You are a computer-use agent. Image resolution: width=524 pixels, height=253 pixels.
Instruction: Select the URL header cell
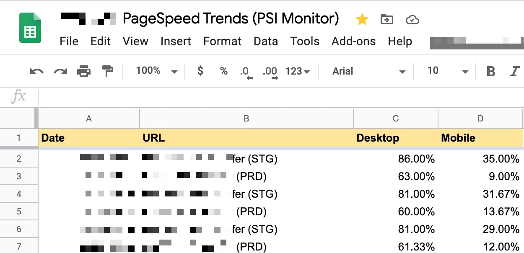(246, 138)
